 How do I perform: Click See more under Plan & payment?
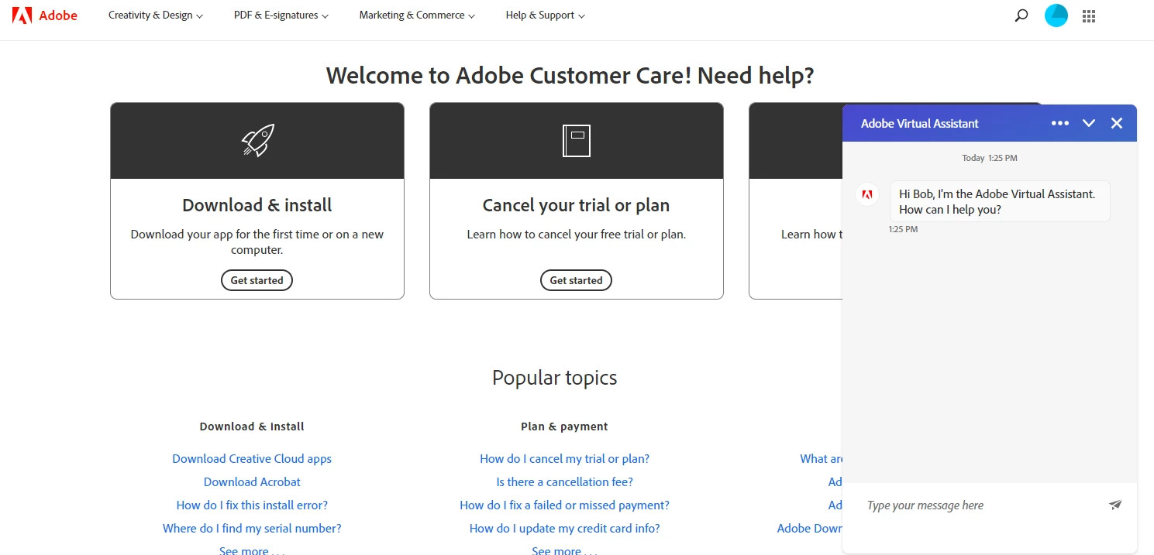coord(564,550)
